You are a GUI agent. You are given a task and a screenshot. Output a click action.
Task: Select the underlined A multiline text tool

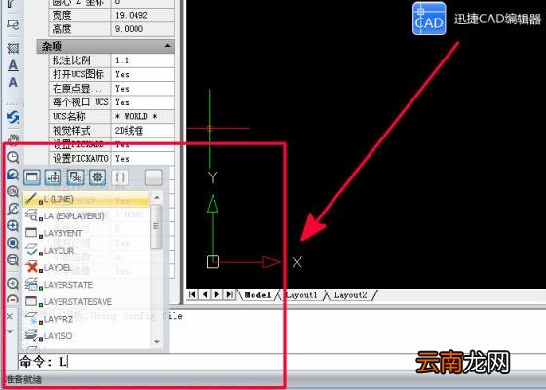point(13,65)
